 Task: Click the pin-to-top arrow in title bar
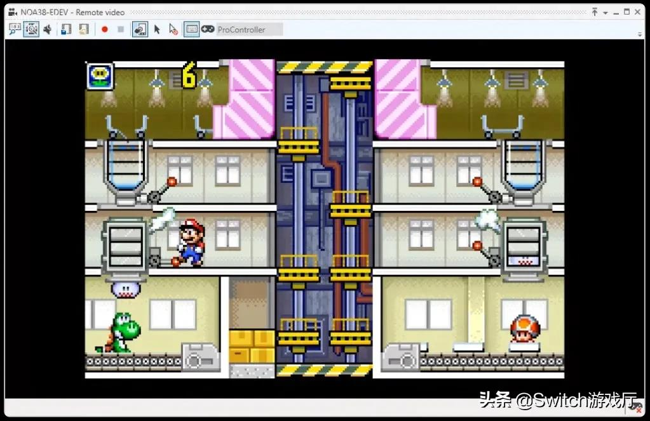pos(595,12)
